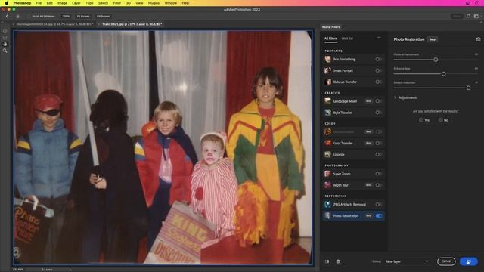Click the Neural Filters panel title

tap(331, 27)
